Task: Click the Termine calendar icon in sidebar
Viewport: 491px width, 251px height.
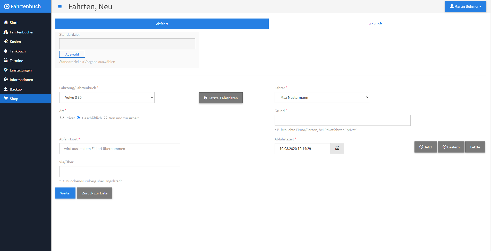Action: pyautogui.click(x=6, y=60)
